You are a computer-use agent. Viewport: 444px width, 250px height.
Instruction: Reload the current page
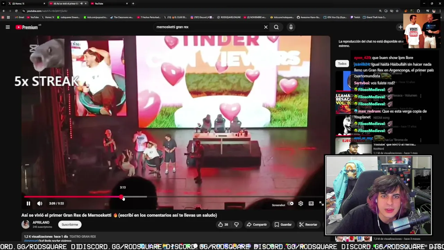16,11
